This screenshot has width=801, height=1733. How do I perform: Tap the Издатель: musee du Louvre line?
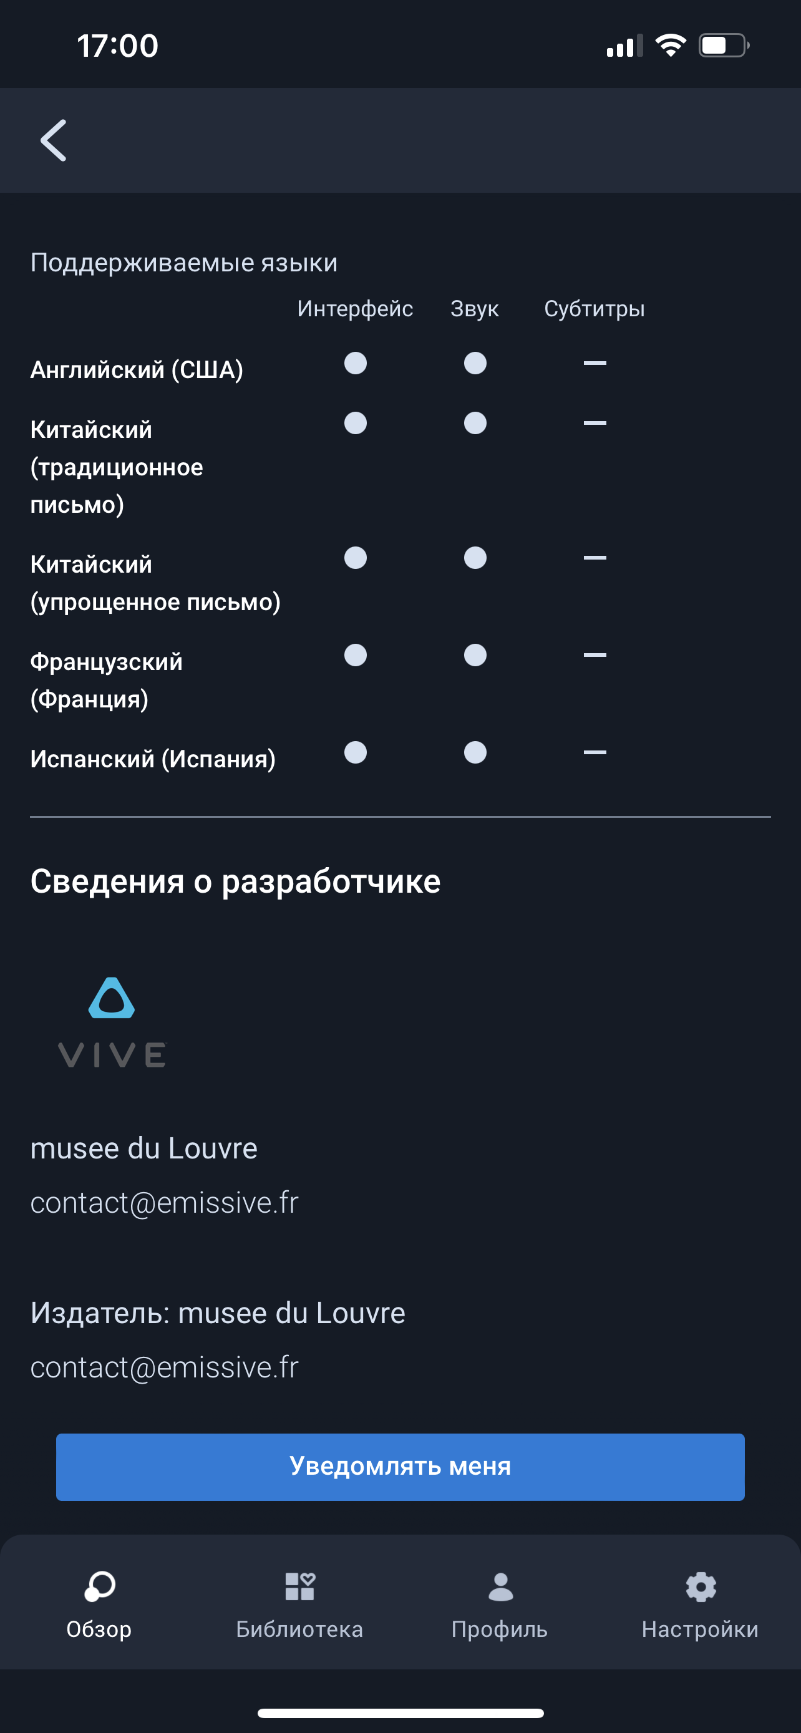coord(218,1313)
